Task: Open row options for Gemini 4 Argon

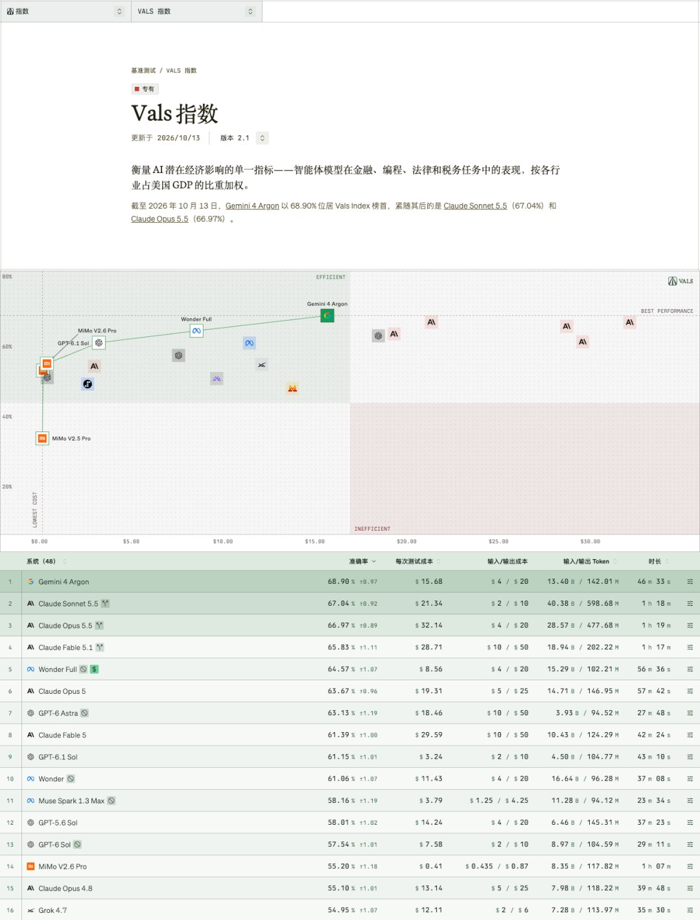Action: pyautogui.click(x=690, y=582)
